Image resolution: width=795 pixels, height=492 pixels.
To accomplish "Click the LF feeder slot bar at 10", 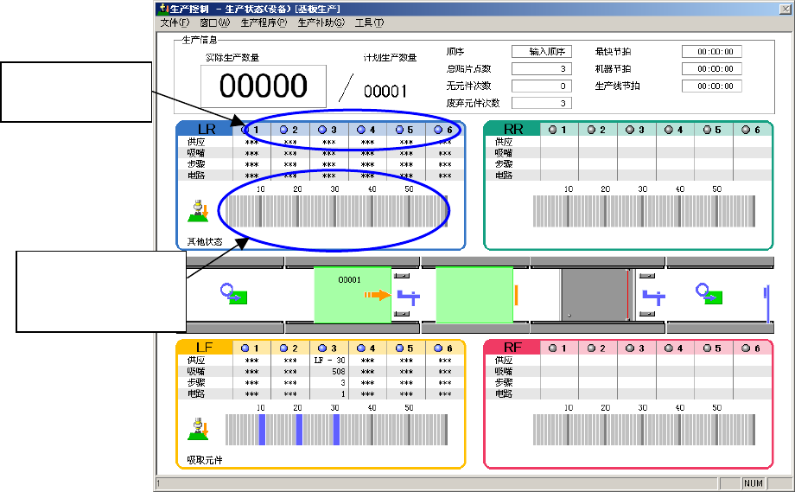I will pyautogui.click(x=262, y=430).
